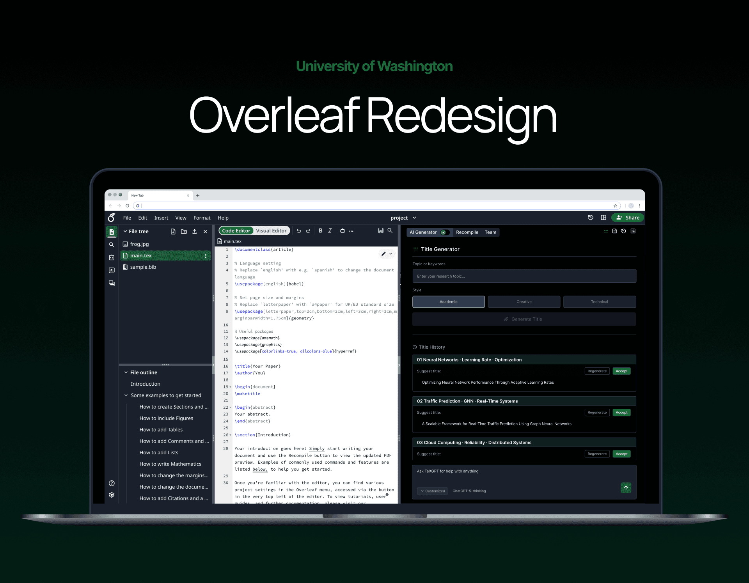Toggle the AI Generator switch
Viewport: 749px width, 583px height.
(444, 232)
